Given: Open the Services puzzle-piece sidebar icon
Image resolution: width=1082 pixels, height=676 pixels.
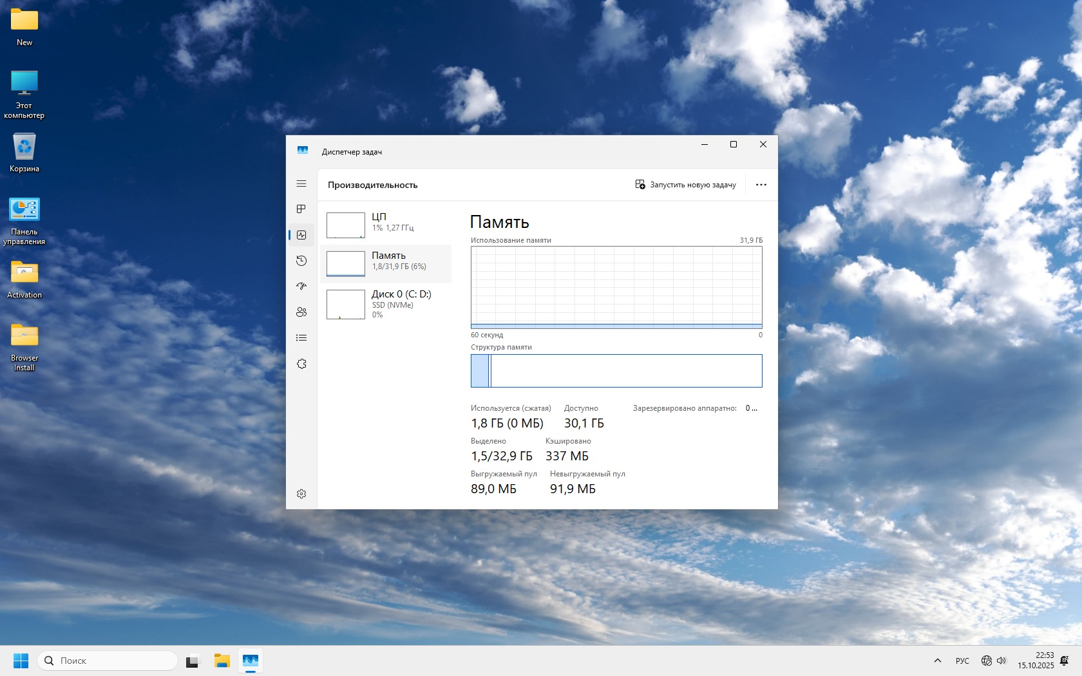Looking at the screenshot, I should point(301,364).
